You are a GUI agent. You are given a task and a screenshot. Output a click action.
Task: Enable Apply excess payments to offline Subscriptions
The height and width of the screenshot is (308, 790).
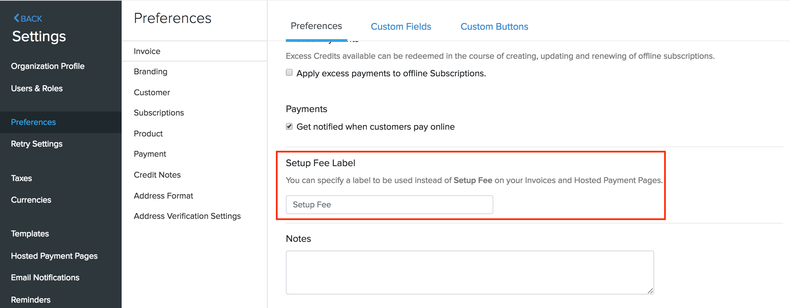point(289,72)
